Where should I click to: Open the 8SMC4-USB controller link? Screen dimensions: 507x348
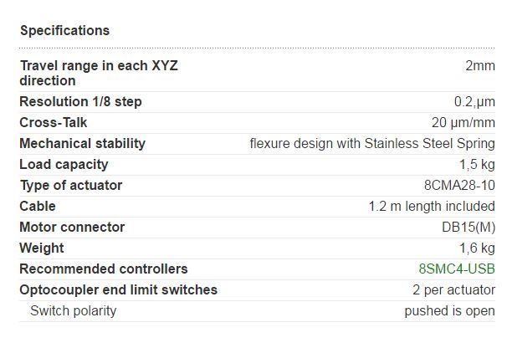coord(457,269)
